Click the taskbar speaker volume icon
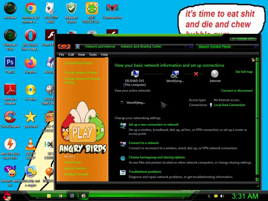The height and width of the screenshot is (201, 268). coord(222,196)
